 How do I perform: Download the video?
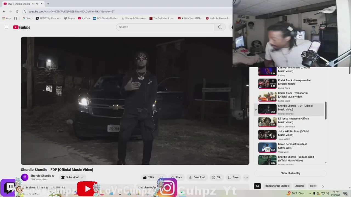click(197, 177)
